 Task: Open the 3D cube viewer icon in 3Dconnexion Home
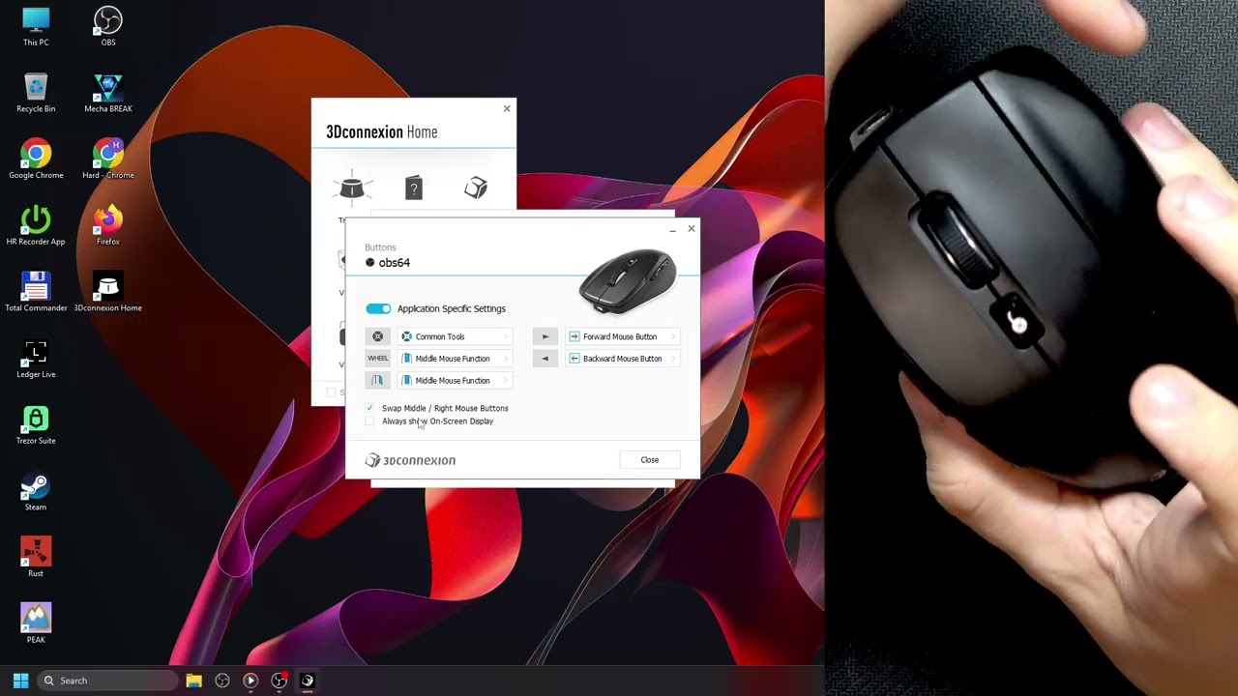point(476,188)
